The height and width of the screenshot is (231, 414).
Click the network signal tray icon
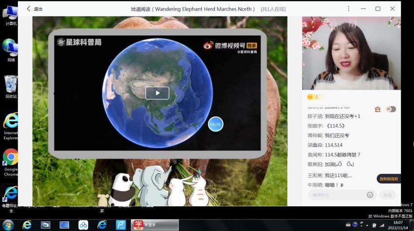(x=381, y=225)
